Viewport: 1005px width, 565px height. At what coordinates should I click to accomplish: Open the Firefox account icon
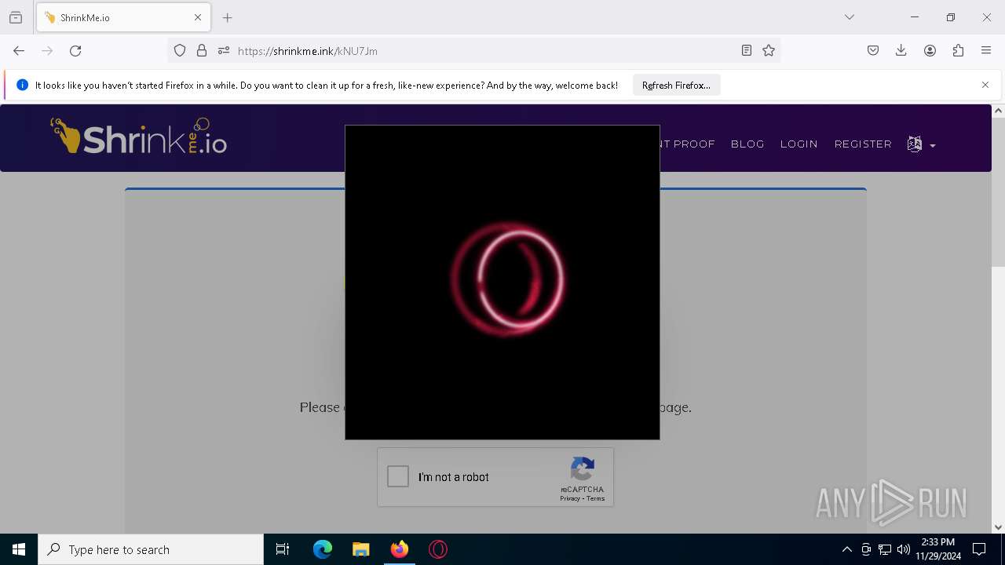[x=930, y=50]
